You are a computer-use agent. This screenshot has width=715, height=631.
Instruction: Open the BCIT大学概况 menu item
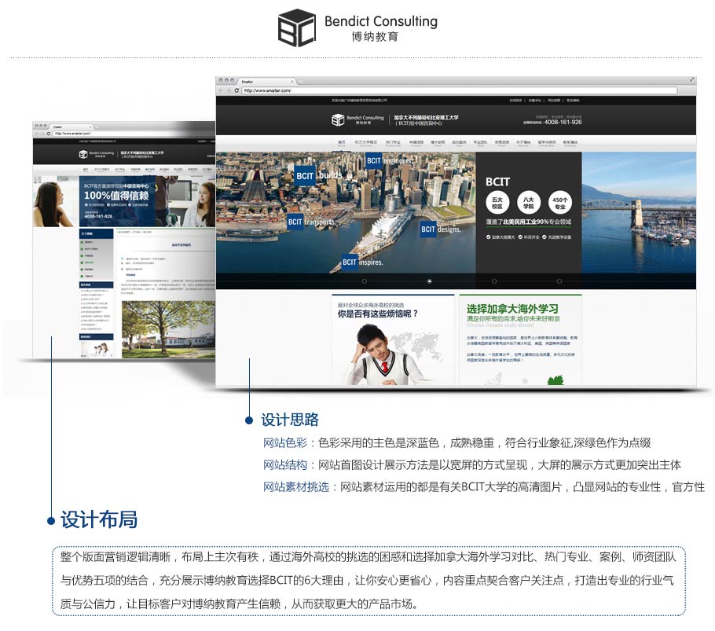(364, 142)
